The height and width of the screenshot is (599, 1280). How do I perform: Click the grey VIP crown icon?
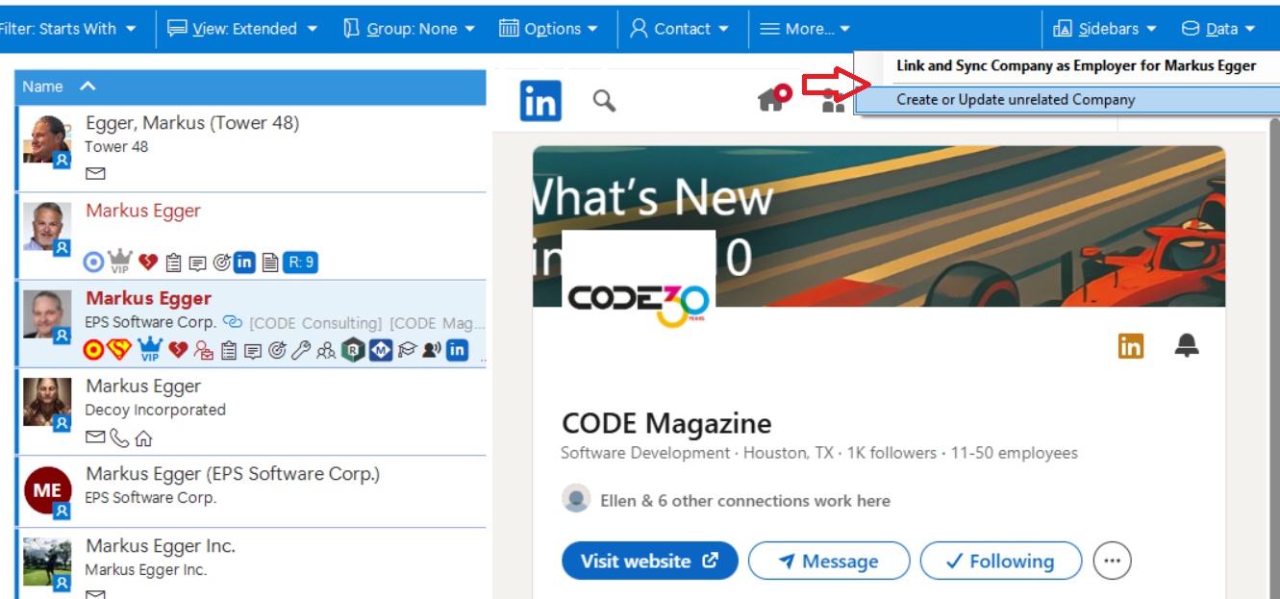119,261
